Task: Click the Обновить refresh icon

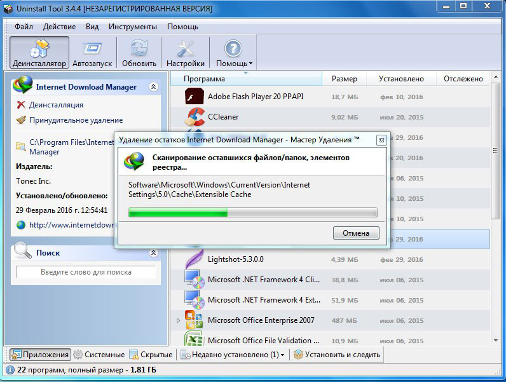Action: [x=139, y=48]
